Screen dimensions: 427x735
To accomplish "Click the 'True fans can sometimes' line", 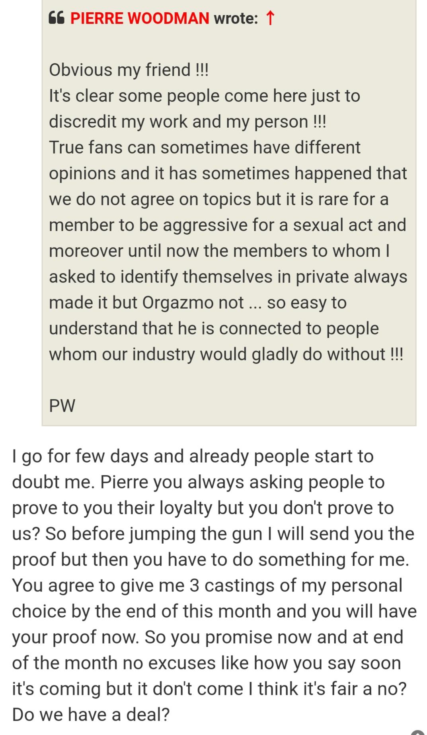I will pos(205,148).
